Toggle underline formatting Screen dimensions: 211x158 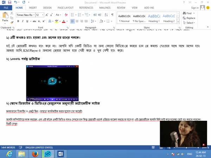pyautogui.click(x=27, y=21)
